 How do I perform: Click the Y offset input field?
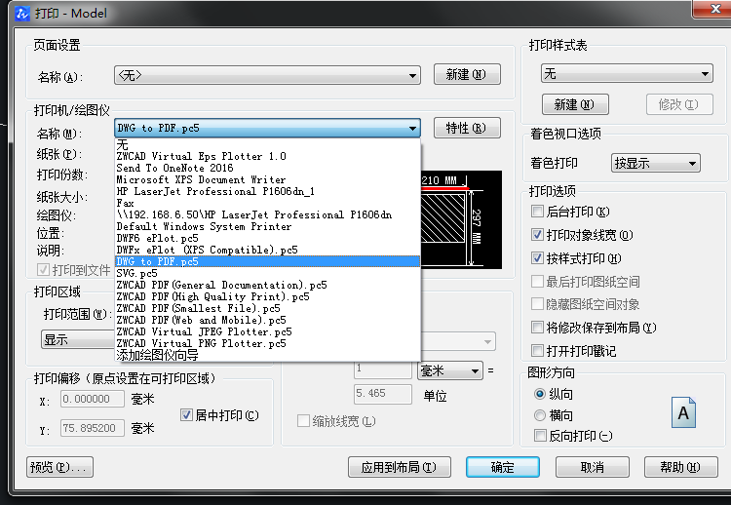tap(93, 428)
